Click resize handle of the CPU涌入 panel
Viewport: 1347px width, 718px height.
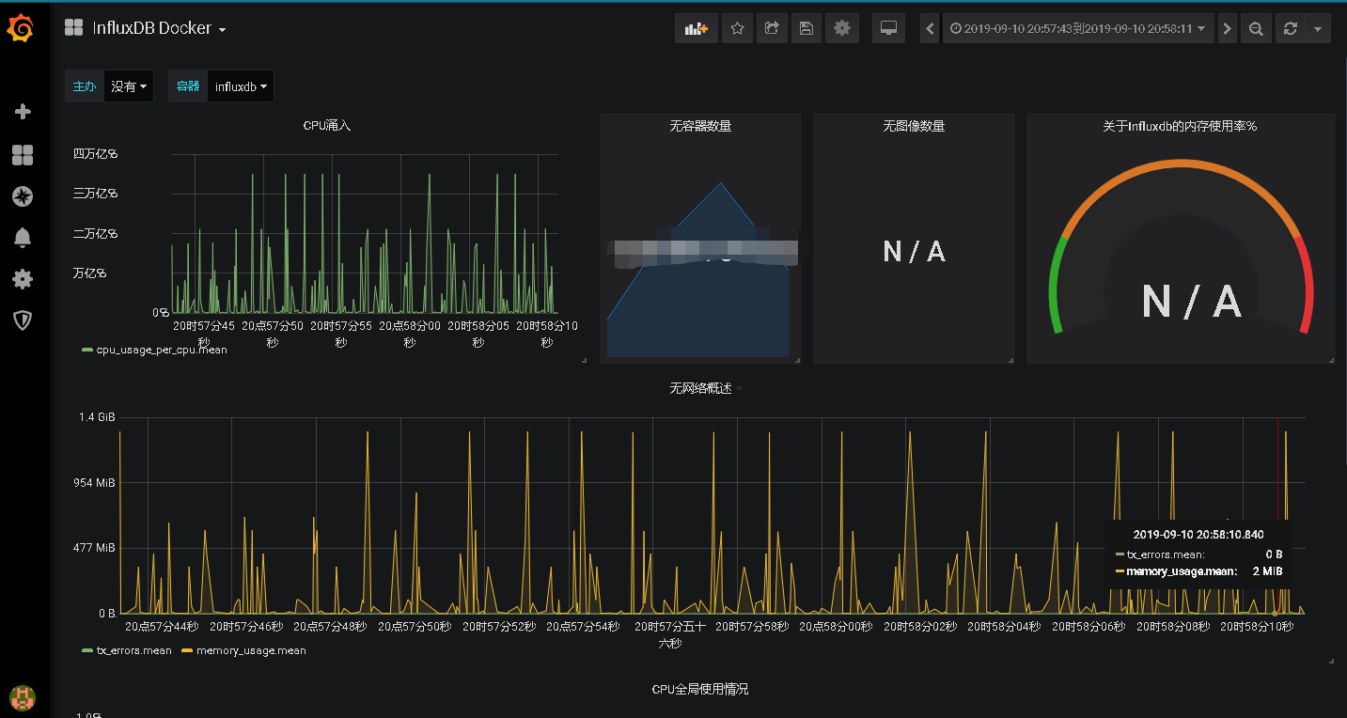coord(583,359)
